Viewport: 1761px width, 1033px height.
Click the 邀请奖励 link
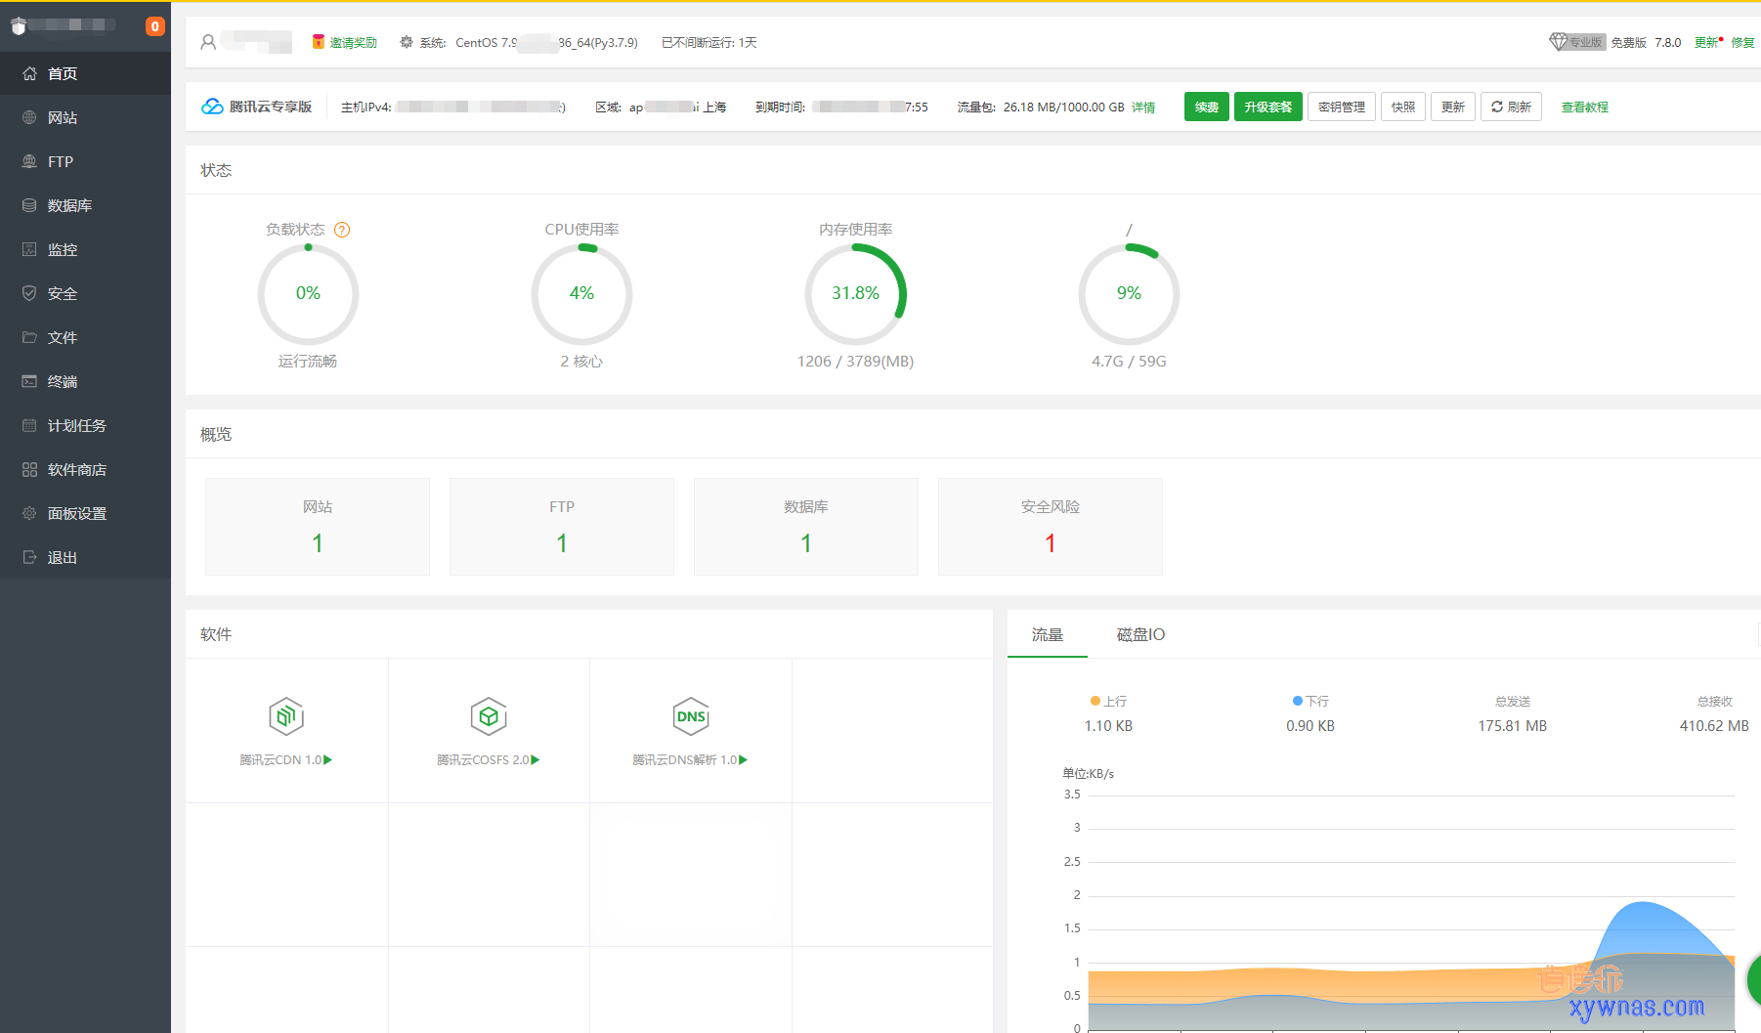point(353,43)
